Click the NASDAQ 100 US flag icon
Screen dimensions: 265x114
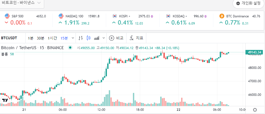coord(61,16)
